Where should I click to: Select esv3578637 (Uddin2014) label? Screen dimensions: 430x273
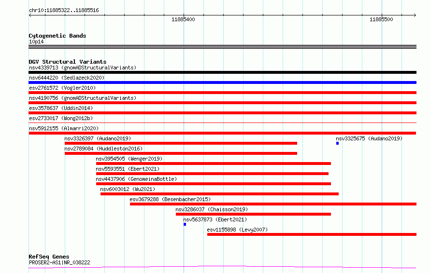click(x=61, y=108)
